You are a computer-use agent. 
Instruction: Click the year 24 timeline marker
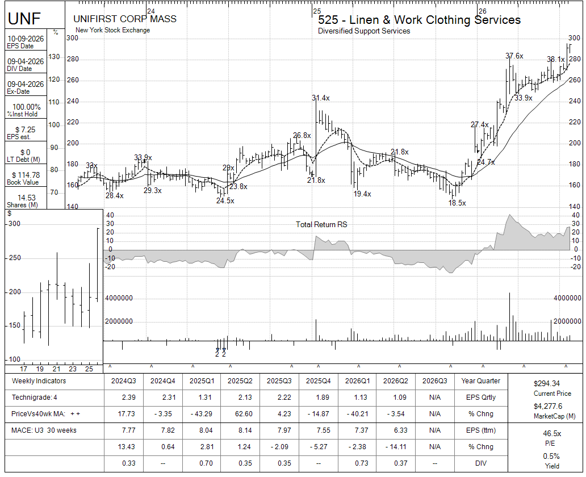[150, 11]
